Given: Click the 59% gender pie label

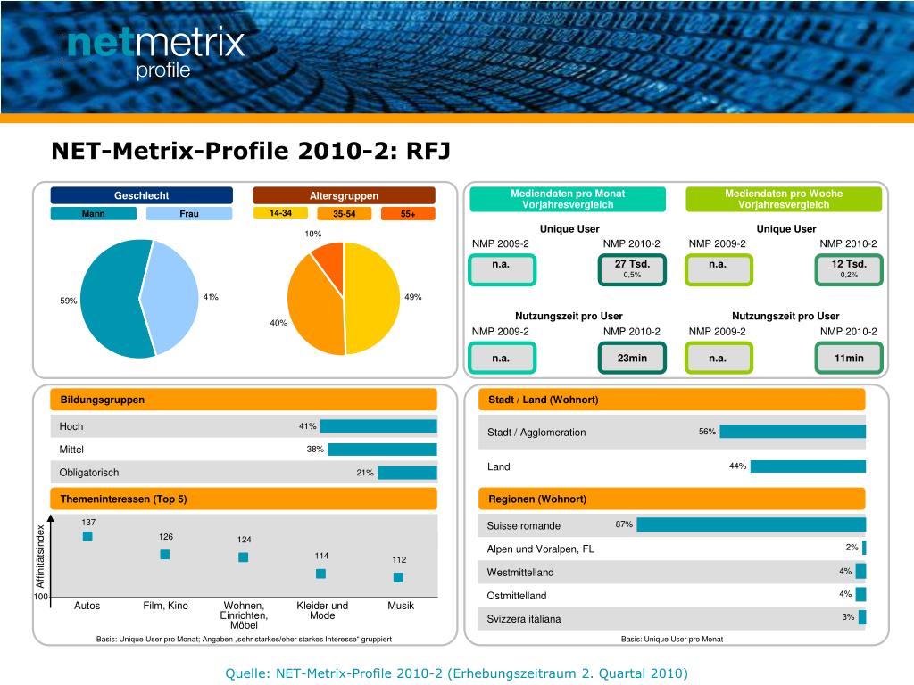Looking at the screenshot, I should click(68, 301).
